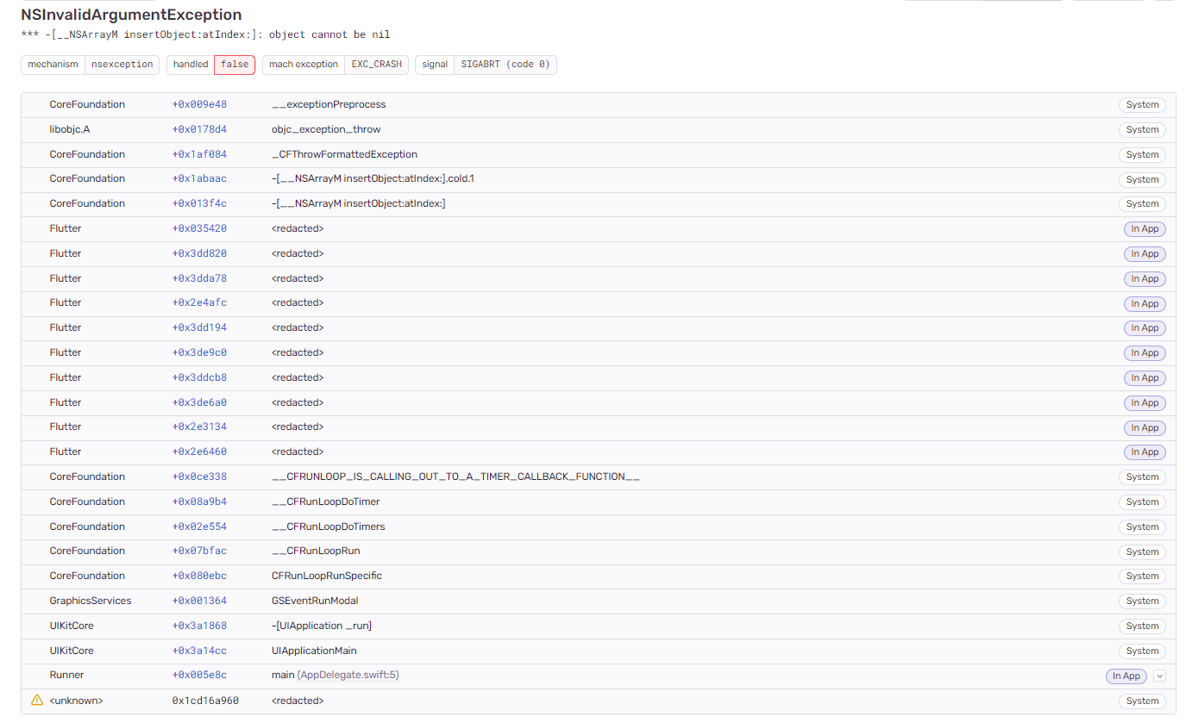The image size is (1186, 723).
Task: Toggle 'In App' pill on Flutter +0x035420 frame
Action: [x=1145, y=228]
